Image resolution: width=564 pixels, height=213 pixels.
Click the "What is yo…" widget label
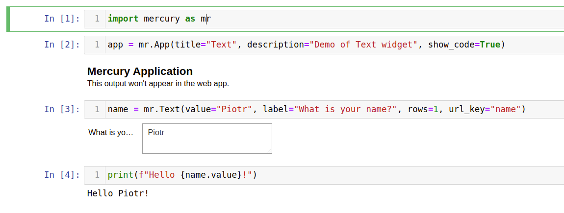pyautogui.click(x=111, y=132)
